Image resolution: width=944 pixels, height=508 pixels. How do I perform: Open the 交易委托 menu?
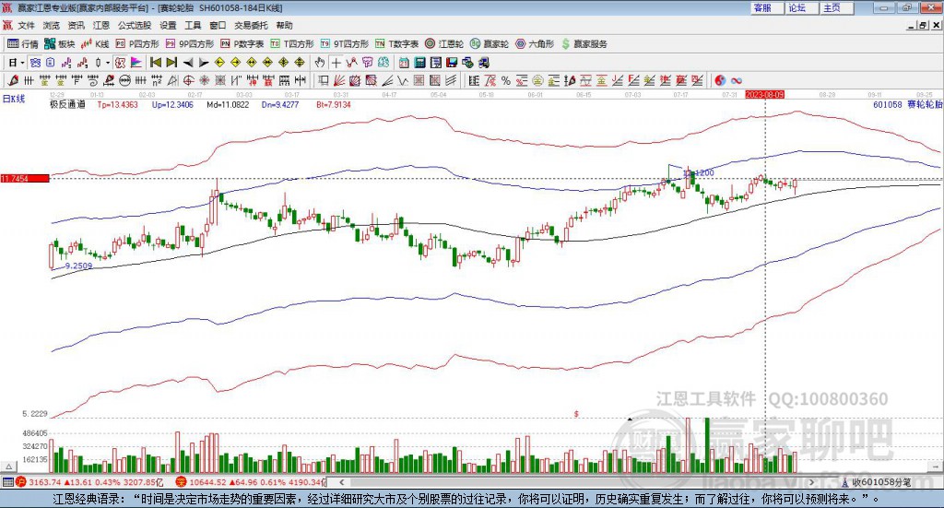click(x=251, y=25)
